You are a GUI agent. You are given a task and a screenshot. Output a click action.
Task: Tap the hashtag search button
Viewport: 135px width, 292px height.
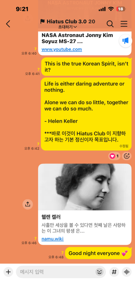click(x=114, y=272)
